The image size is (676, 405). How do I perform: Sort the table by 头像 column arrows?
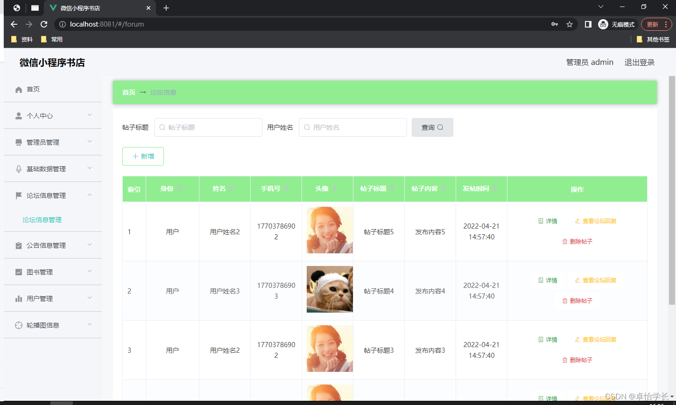[x=334, y=189]
